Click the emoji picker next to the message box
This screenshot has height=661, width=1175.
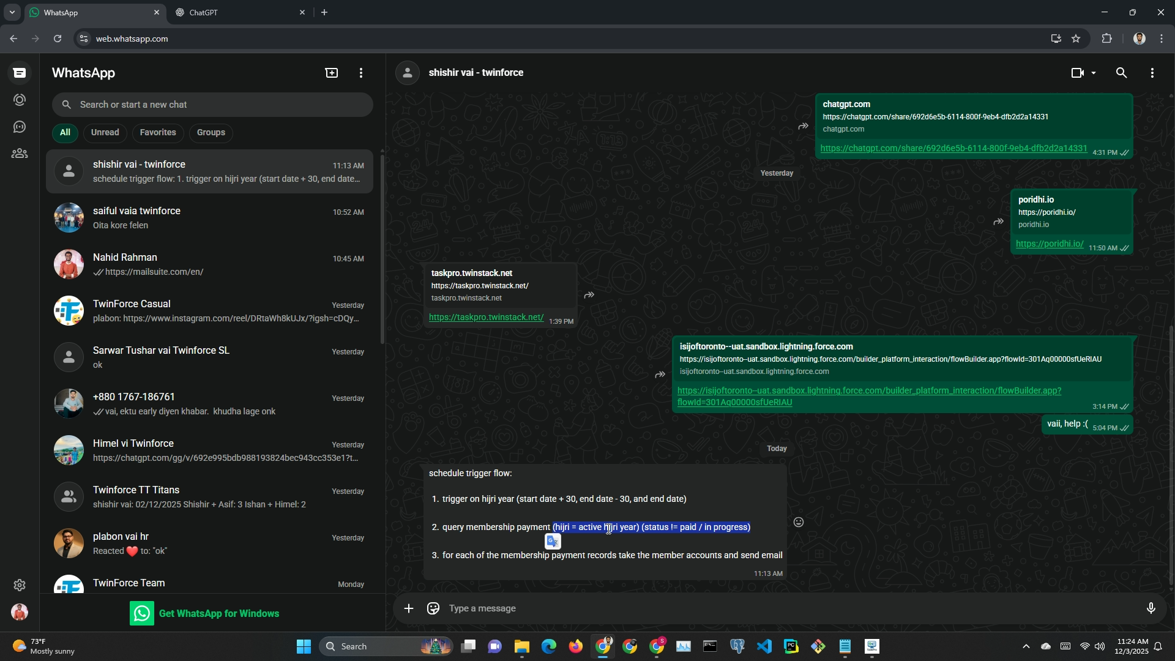pos(433,608)
